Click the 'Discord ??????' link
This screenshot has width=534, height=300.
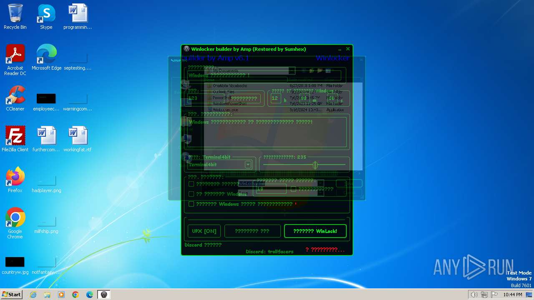(x=203, y=245)
